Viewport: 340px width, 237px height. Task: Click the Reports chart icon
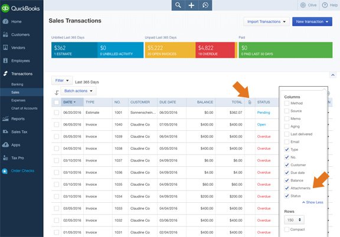5,119
